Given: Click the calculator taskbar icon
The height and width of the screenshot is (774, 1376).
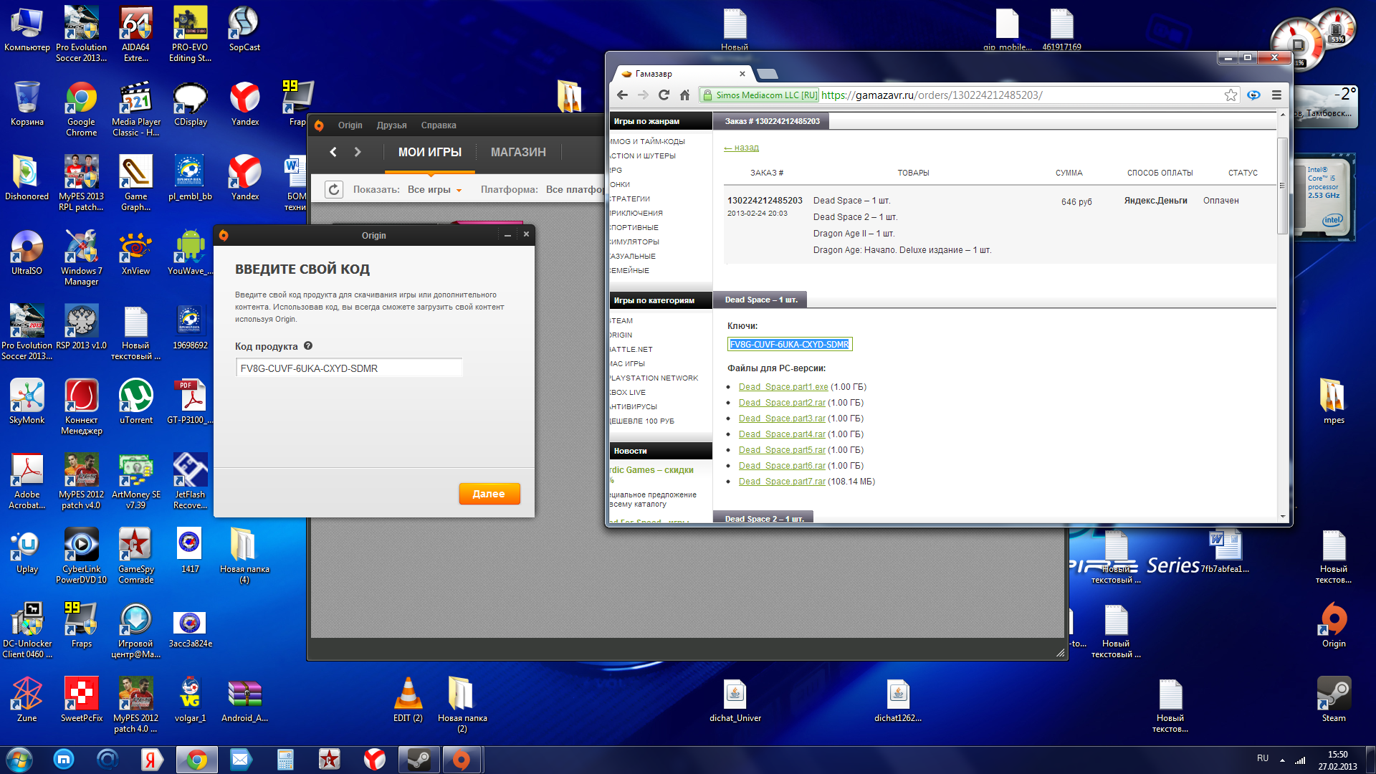Looking at the screenshot, I should (x=285, y=760).
